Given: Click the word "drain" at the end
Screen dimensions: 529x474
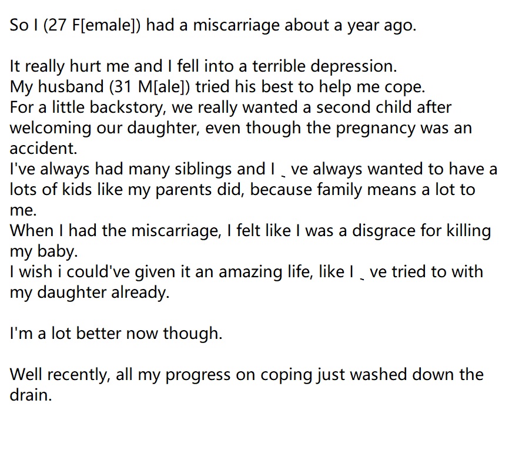Looking at the screenshot, I should (29, 395).
